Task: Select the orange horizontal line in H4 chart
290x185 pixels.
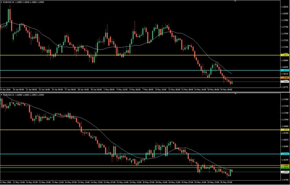Action: [x=140, y=77]
